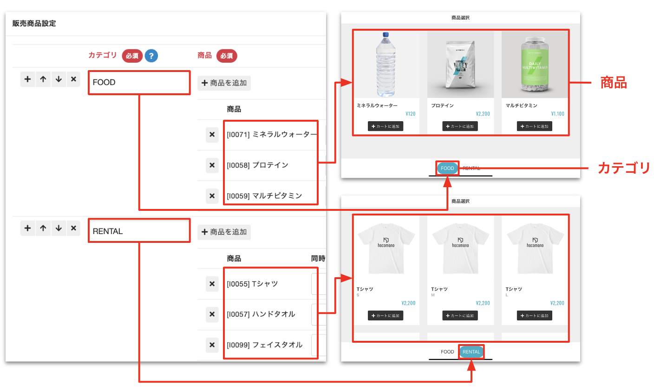The height and width of the screenshot is (391, 654).
Task: Delete the FOOD category with X icon
Action: pos(73,79)
